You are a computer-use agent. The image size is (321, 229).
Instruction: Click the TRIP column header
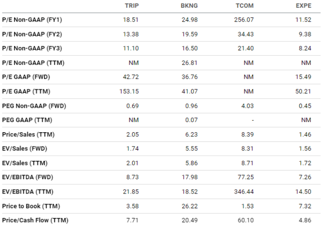click(x=132, y=6)
